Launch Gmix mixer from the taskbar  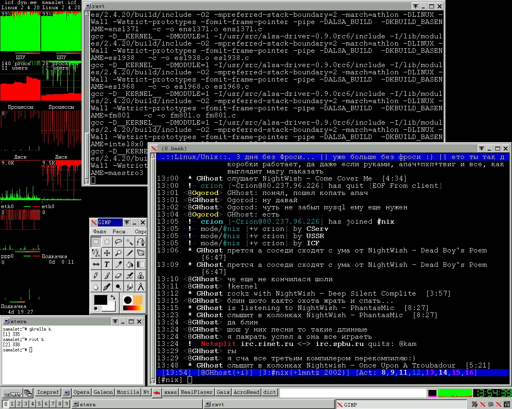(223, 392)
